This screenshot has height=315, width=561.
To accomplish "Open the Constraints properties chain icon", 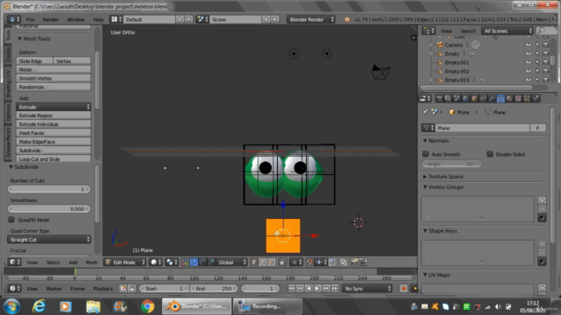I will 483,98.
